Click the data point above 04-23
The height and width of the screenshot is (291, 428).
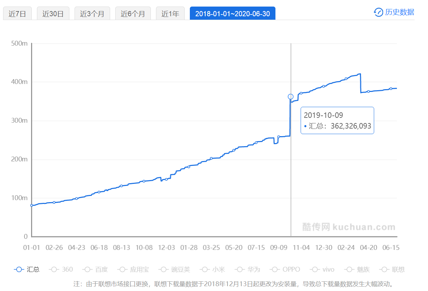[77, 198]
